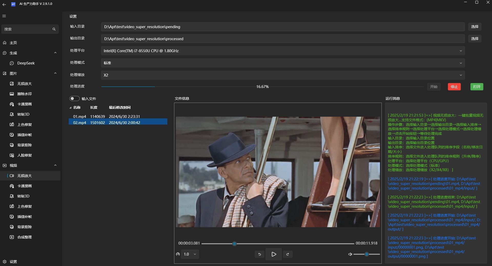492x266 pixels.
Task: Play the video
Action: tap(274, 254)
